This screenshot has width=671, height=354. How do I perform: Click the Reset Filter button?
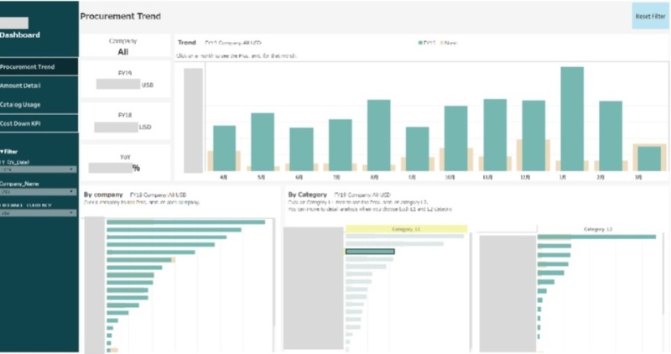(650, 16)
